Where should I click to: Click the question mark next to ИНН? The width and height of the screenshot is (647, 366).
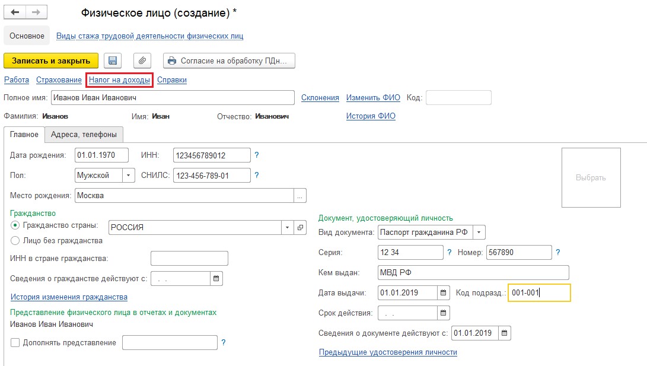click(257, 155)
